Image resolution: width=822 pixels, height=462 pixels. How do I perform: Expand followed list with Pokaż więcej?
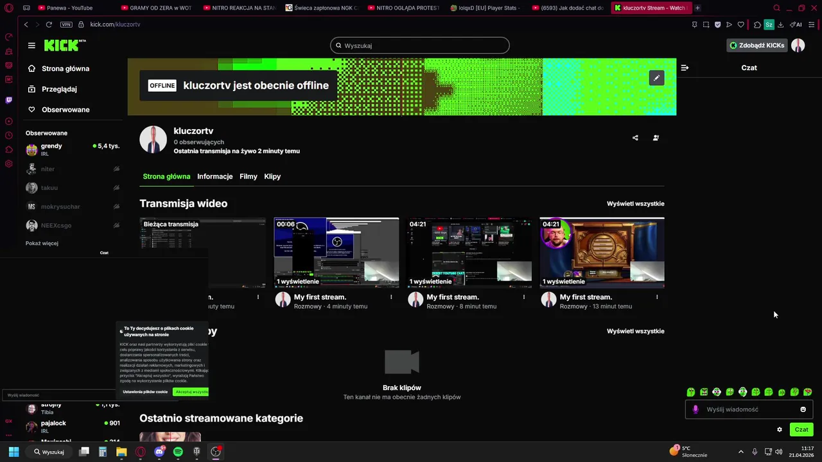tap(42, 243)
